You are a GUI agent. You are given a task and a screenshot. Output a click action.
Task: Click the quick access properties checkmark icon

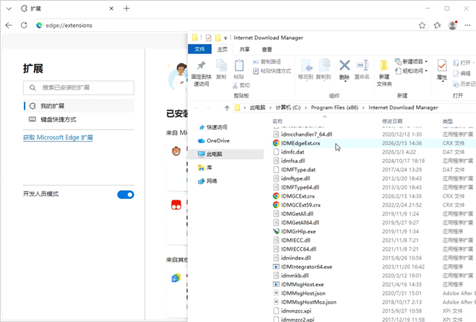coord(208,38)
